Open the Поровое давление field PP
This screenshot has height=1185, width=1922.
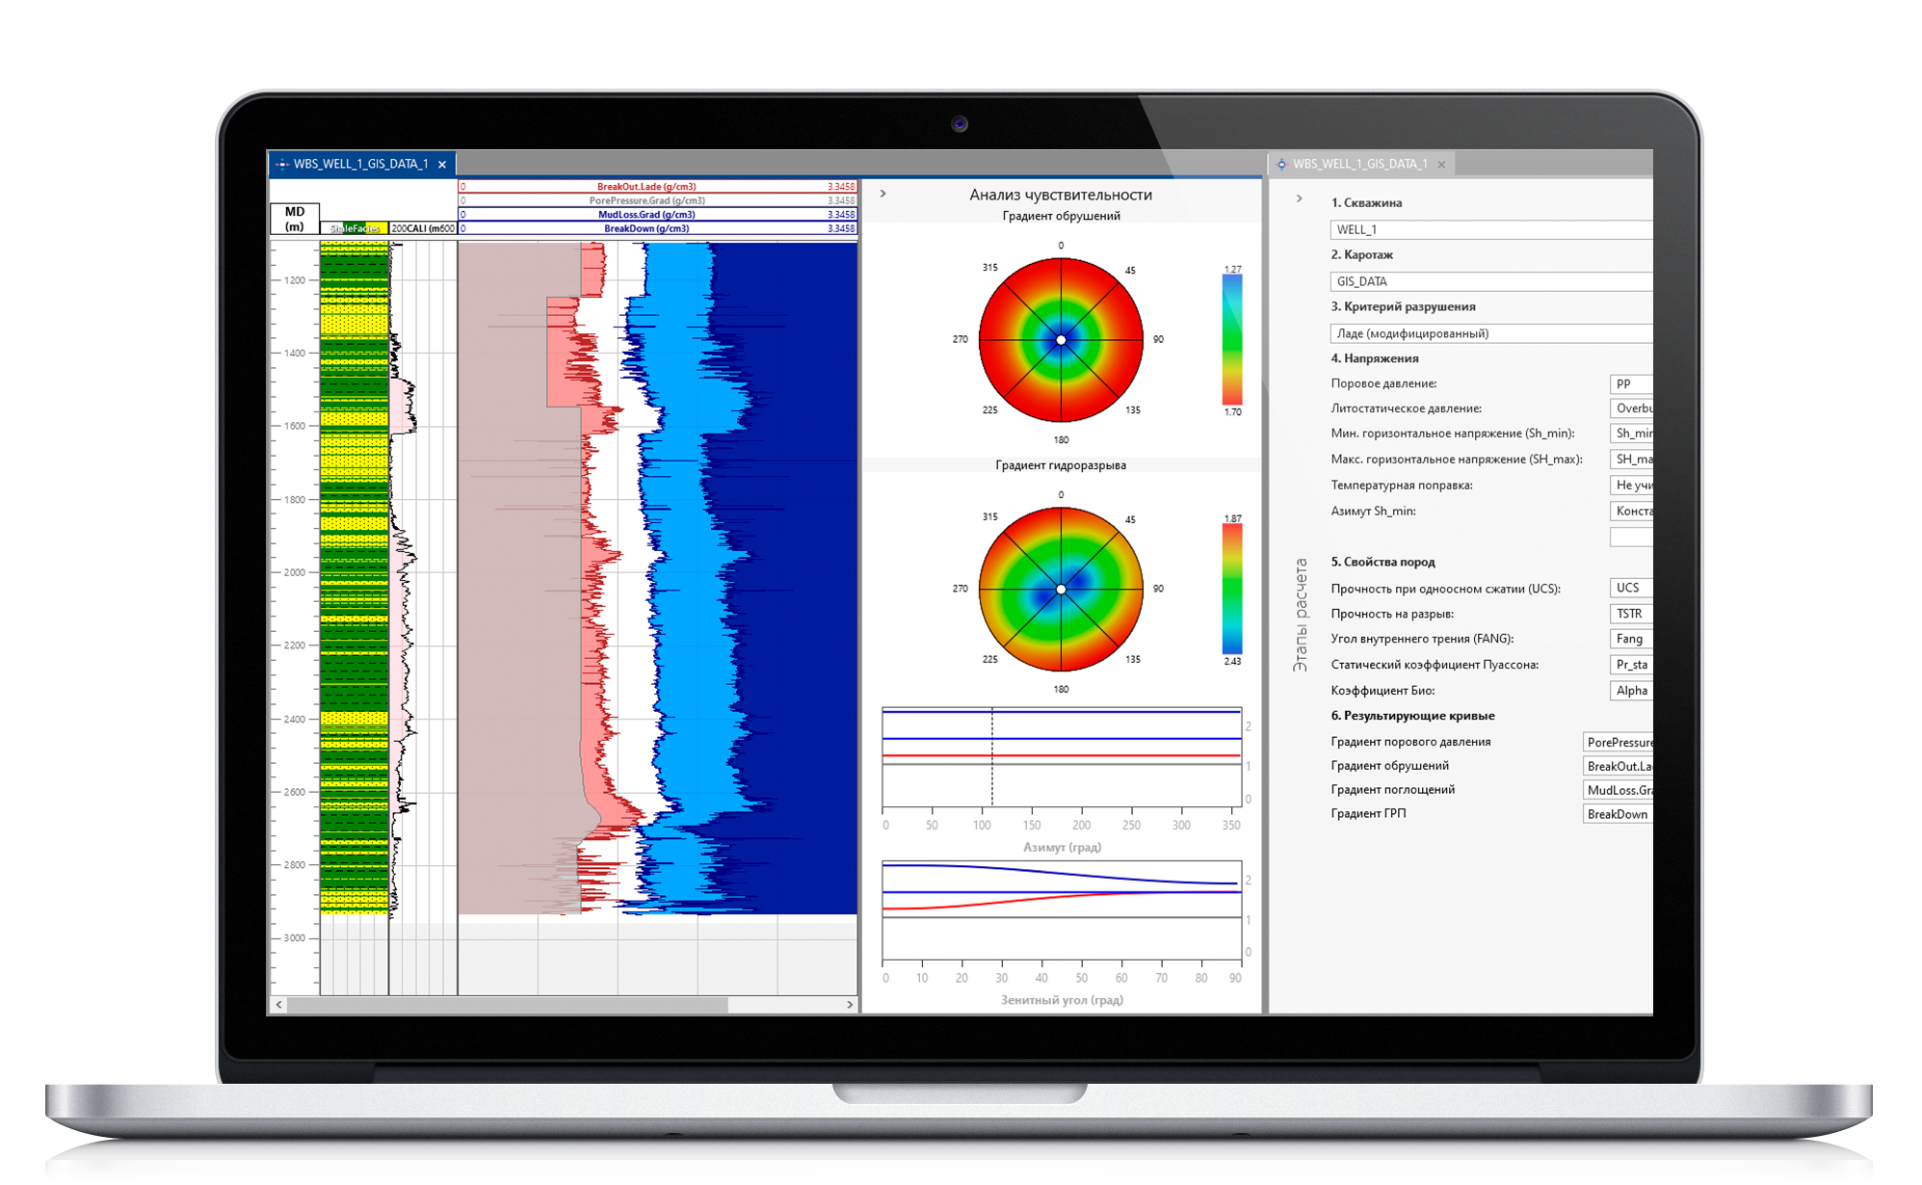tap(1631, 383)
